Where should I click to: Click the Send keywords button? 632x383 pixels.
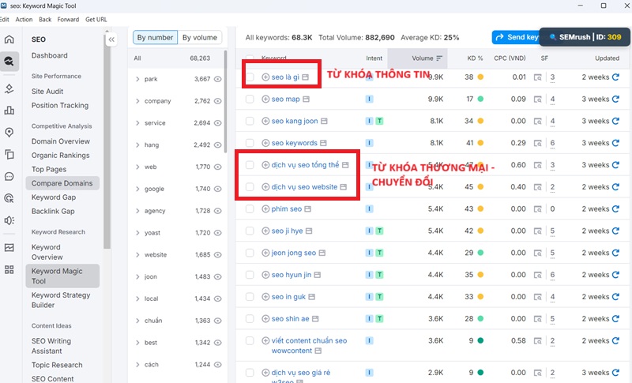pos(516,37)
